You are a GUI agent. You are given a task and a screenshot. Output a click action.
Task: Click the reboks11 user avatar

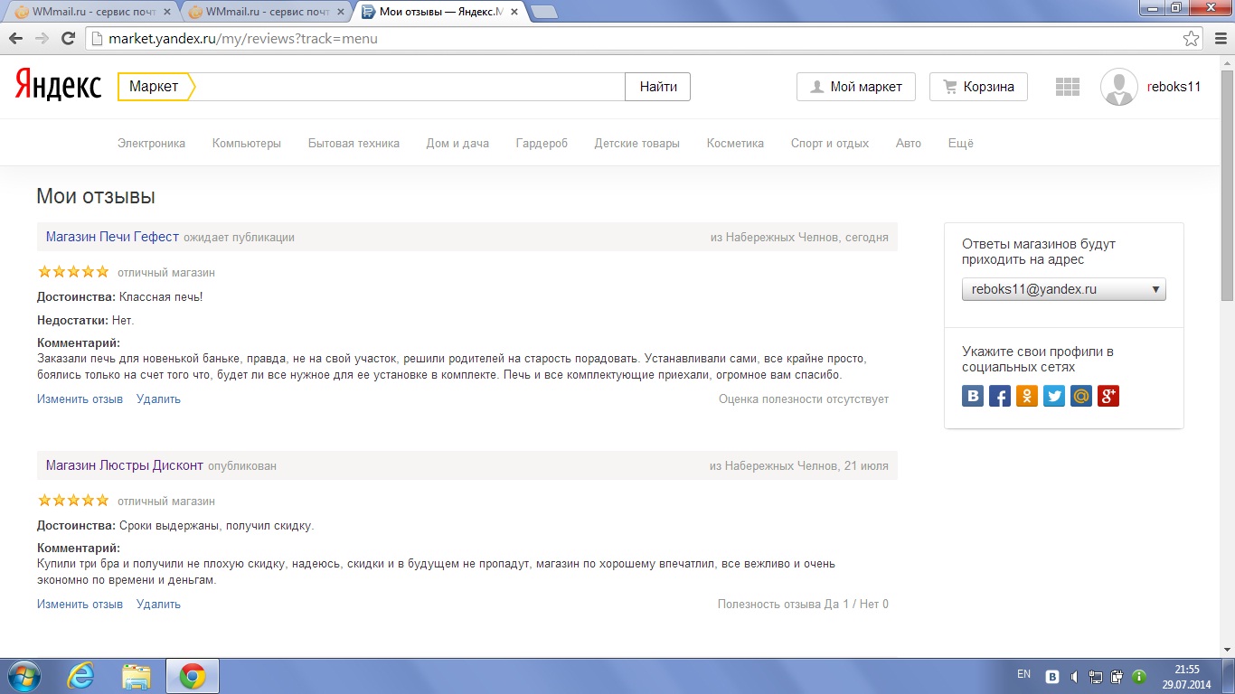pos(1119,87)
